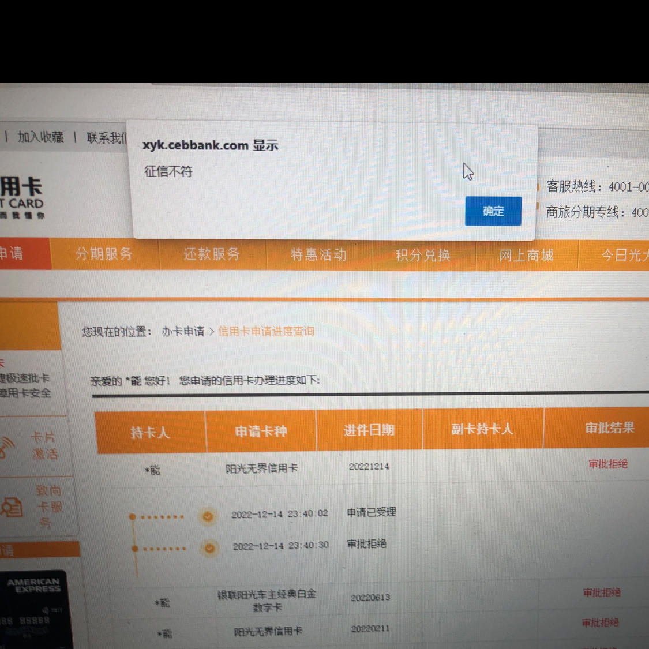Viewport: 649px width, 649px height.
Task: Click the timestamp 2022-12-14 23:40:30
Action: pos(281,546)
